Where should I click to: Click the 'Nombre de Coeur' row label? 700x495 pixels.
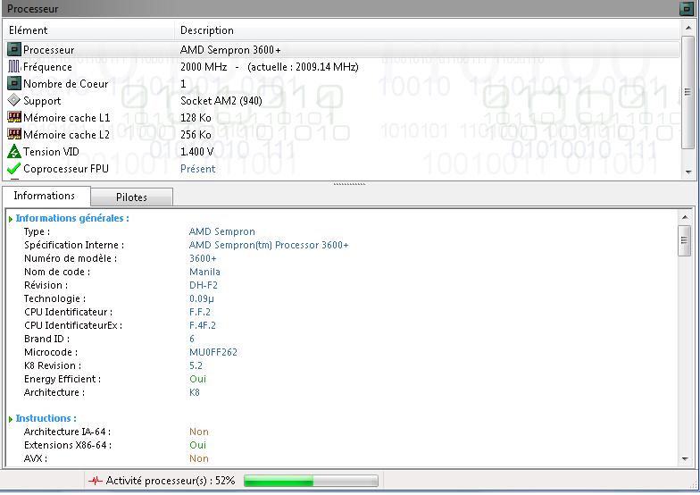click(66, 84)
